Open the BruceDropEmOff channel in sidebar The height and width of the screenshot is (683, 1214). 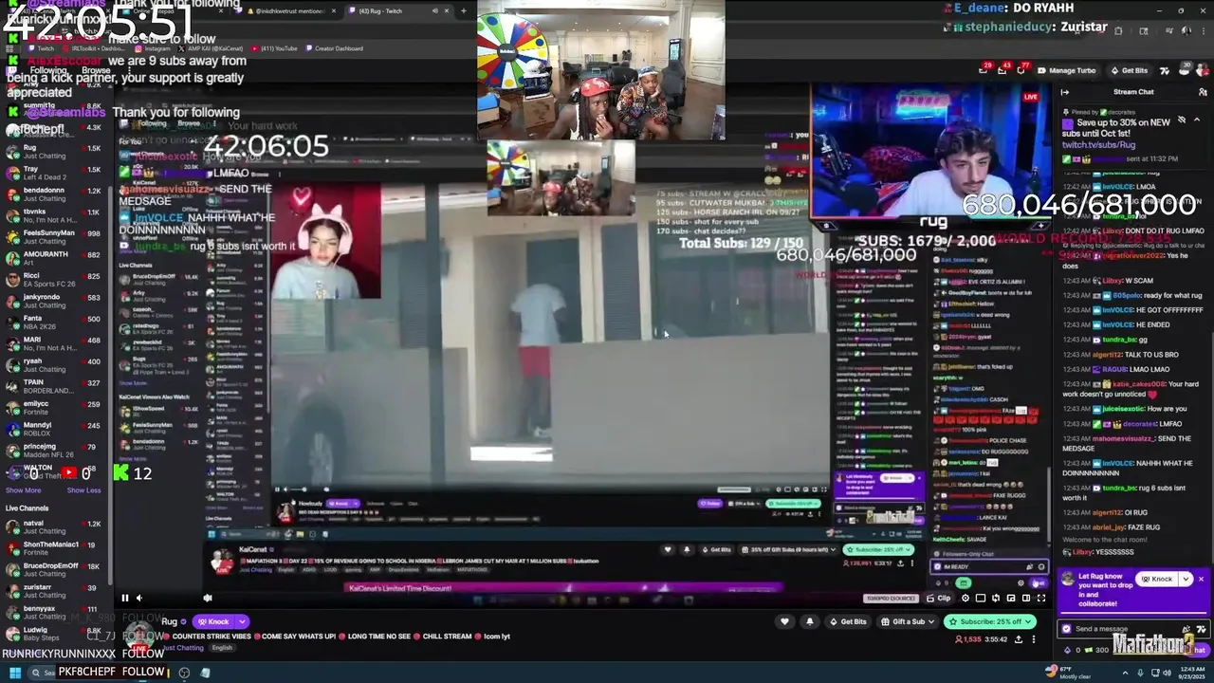54,569
